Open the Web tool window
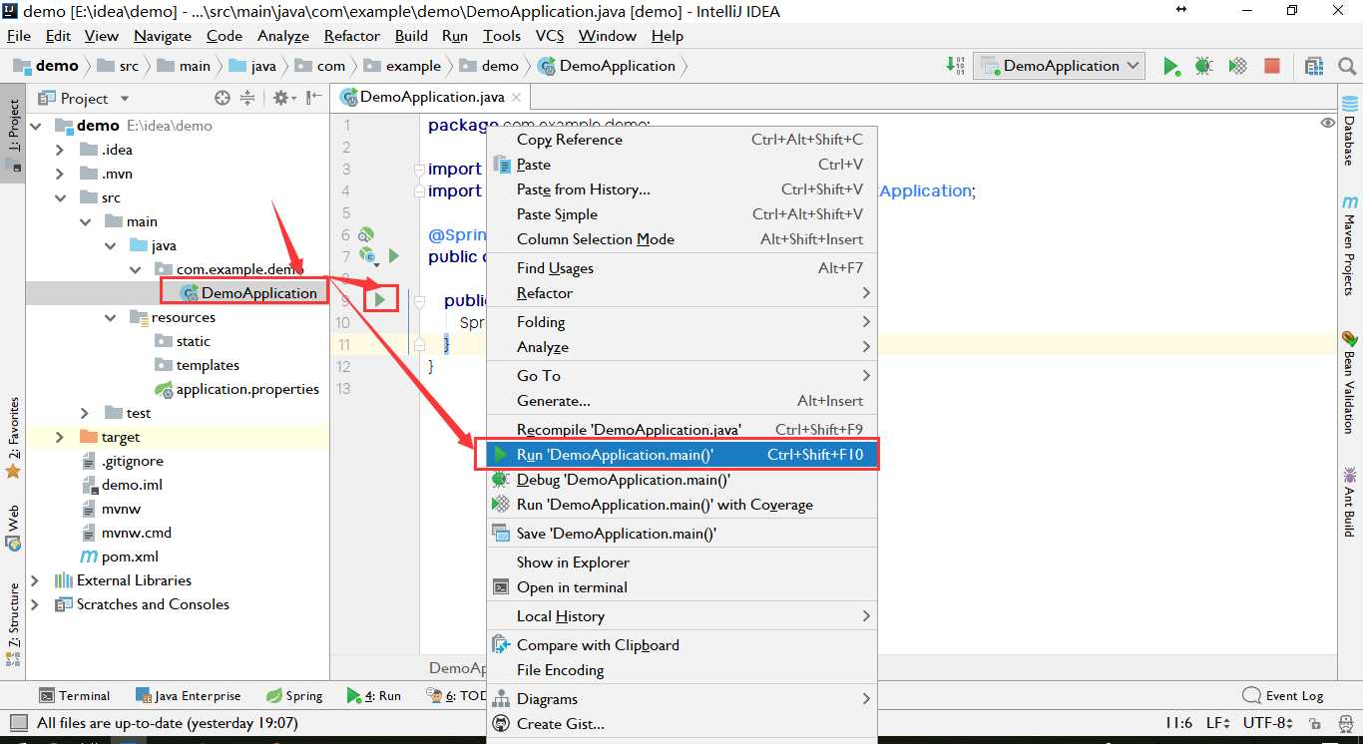This screenshot has width=1363, height=744. pos(13,529)
